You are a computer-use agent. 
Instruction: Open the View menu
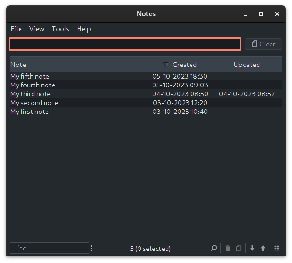[x=37, y=29]
